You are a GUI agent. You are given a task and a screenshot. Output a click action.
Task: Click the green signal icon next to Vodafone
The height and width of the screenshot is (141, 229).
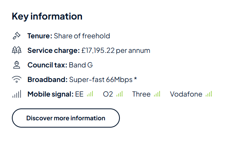coord(209,94)
